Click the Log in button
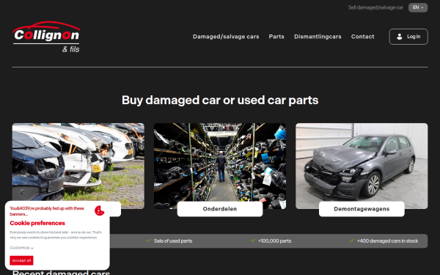The image size is (440, 275). click(408, 37)
